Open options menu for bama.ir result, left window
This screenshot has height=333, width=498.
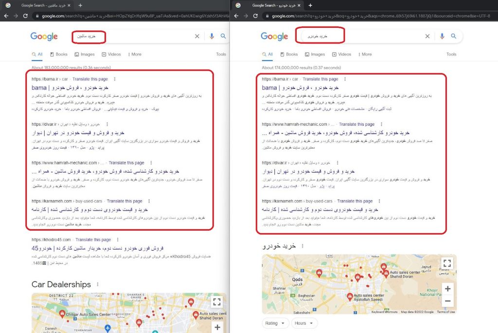click(115, 79)
